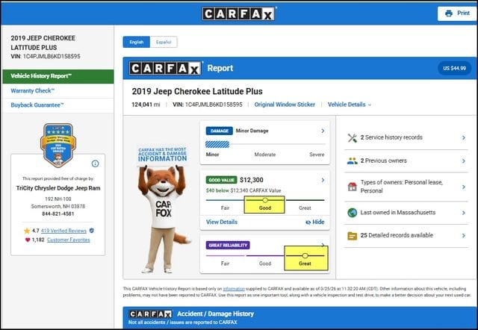Switch report language to English
This screenshot has width=478, height=330.
[137, 43]
